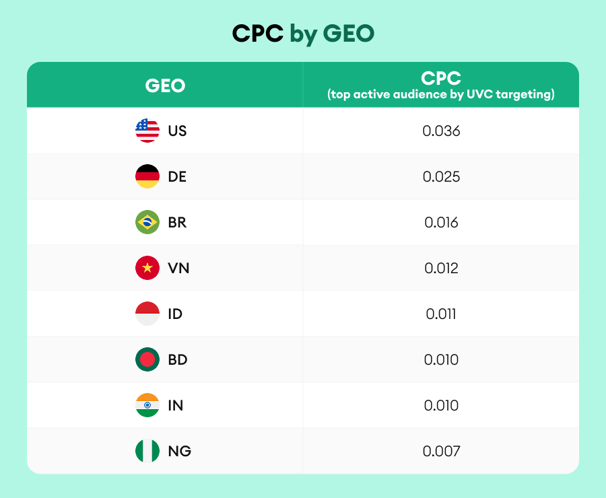Click the NG CPC value 0.007

(x=441, y=451)
